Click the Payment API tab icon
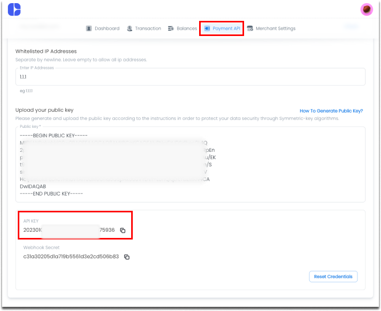Image resolution: width=381 pixels, height=311 pixels. (x=207, y=28)
